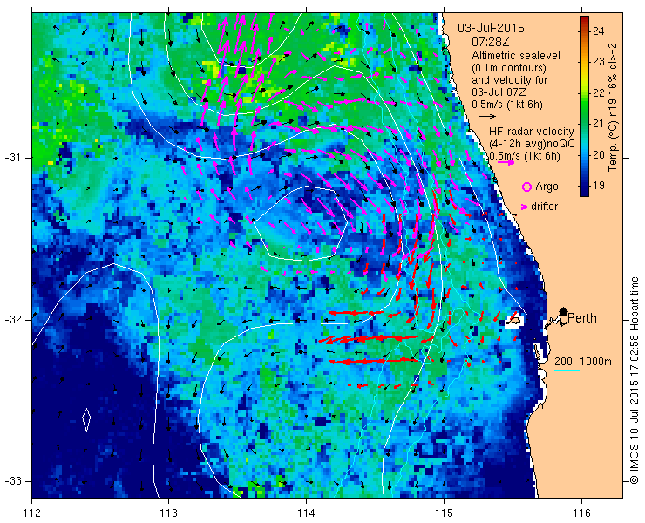Image resolution: width=645 pixels, height=523 pixels.
Task: Click the 23 label on the temperature colorbar
Action: [599, 62]
